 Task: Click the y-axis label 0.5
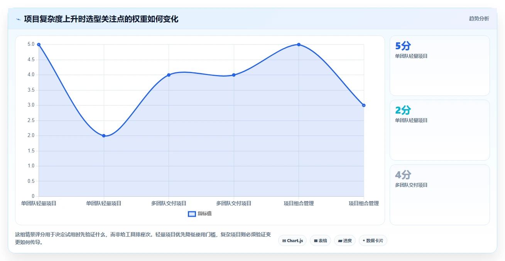(31, 181)
